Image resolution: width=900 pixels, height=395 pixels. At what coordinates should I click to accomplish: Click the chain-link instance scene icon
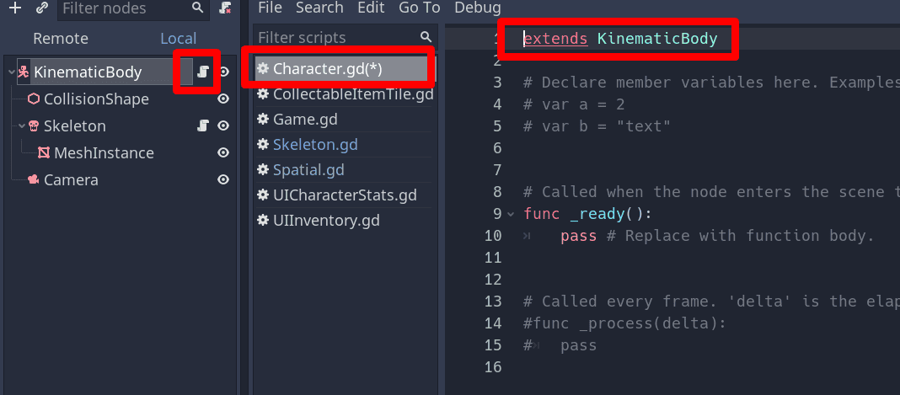point(42,8)
